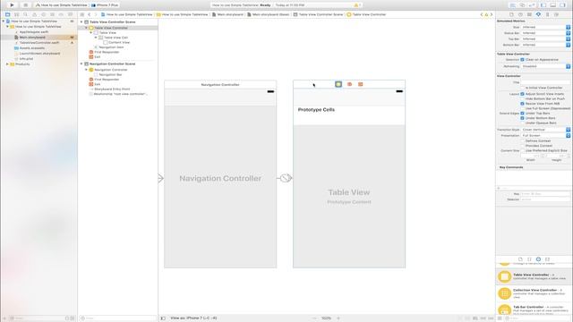This screenshot has height=322, width=573.
Task: Select Collection View Controller library item
Action: tap(534, 293)
